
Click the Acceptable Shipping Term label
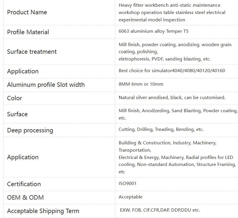click(43, 211)
